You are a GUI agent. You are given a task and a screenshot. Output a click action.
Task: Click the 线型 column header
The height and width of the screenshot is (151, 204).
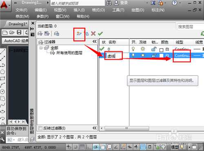pyautogui.click(x=180, y=42)
